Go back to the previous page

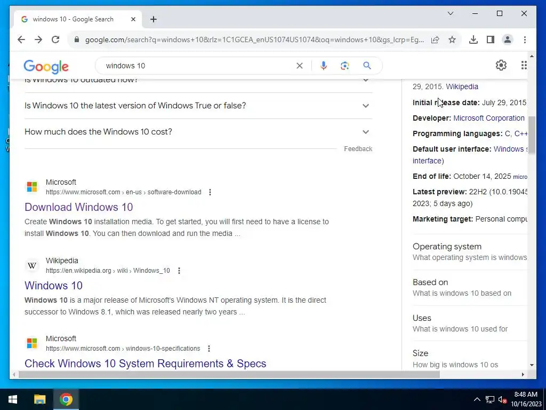tap(21, 40)
